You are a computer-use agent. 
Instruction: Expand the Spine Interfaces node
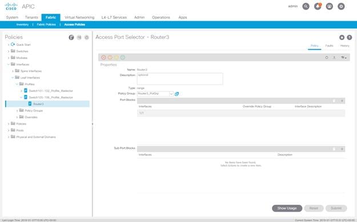(x=13, y=71)
